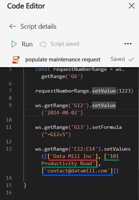Click the cloud Script saved icon

43,44
